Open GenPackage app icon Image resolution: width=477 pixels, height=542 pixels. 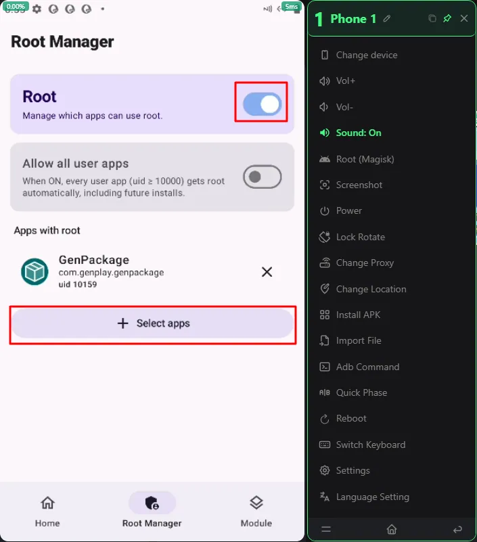click(35, 272)
